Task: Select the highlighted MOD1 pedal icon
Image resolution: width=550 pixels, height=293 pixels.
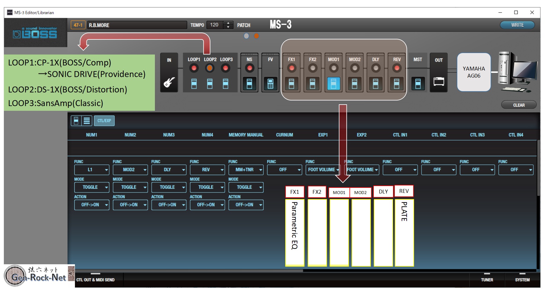Action: pyautogui.click(x=333, y=84)
